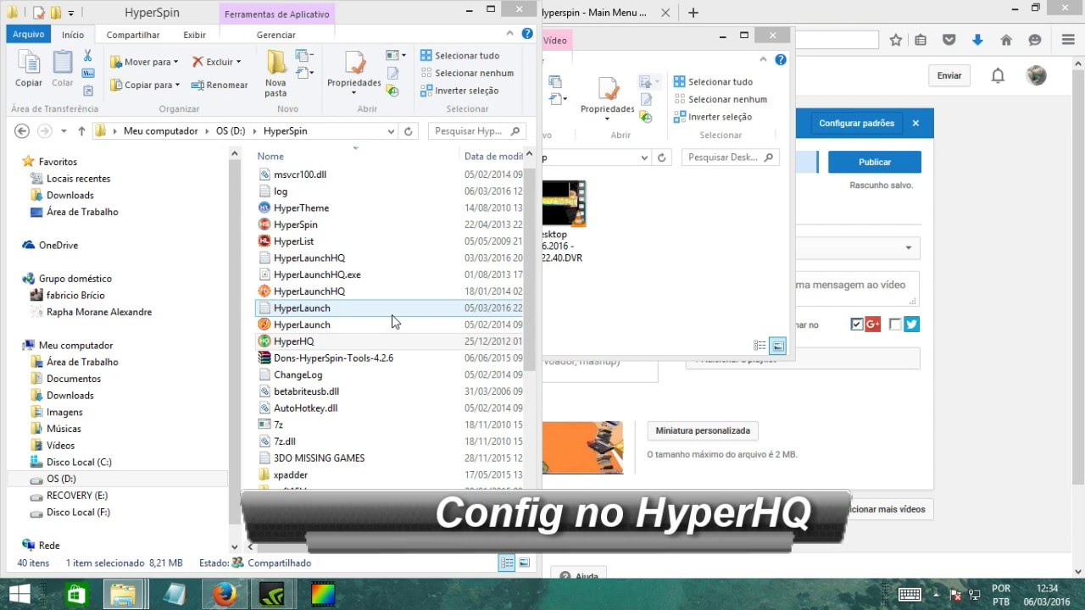Open the Arquivo menu tab
Screen dimensions: 1085x610
[x=28, y=35]
